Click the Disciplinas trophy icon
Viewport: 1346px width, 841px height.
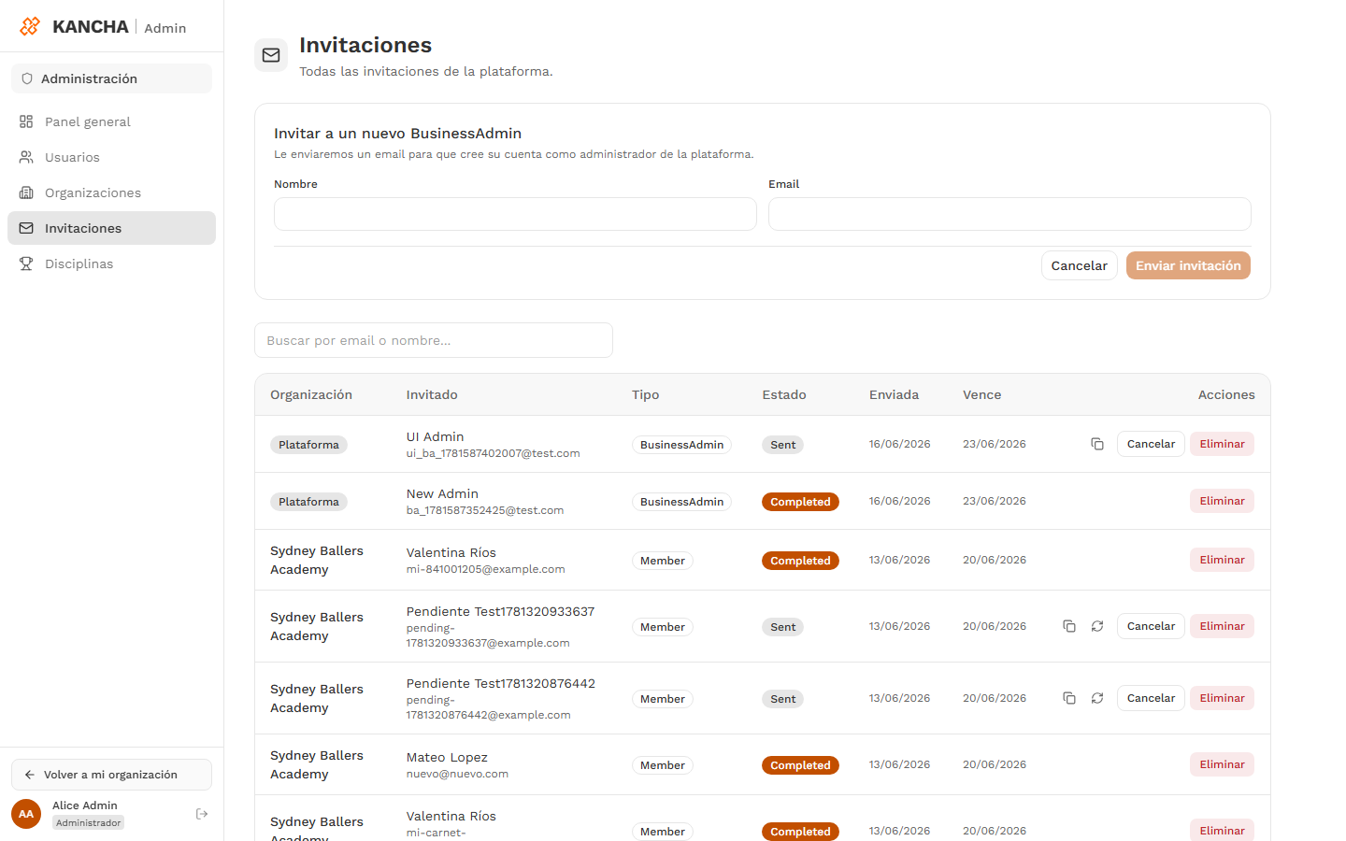point(26,264)
